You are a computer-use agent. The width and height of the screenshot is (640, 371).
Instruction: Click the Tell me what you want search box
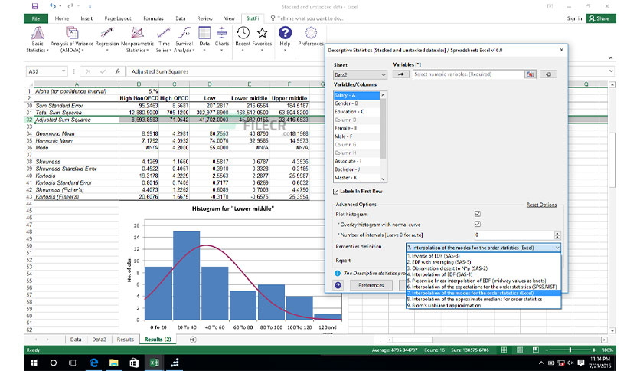point(307,19)
